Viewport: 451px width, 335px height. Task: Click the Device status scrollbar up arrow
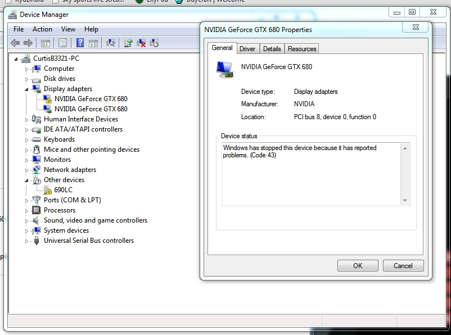tap(405, 148)
